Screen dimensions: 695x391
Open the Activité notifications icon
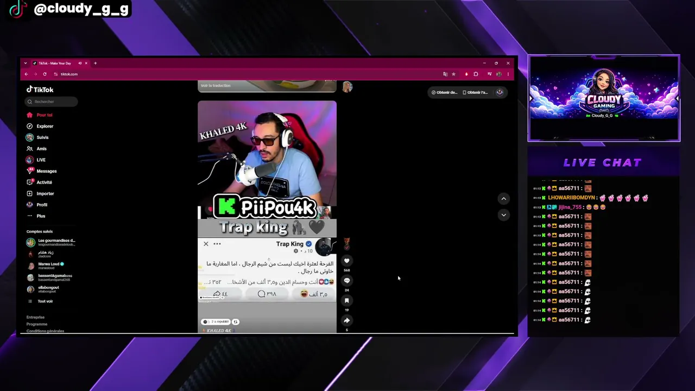point(30,182)
